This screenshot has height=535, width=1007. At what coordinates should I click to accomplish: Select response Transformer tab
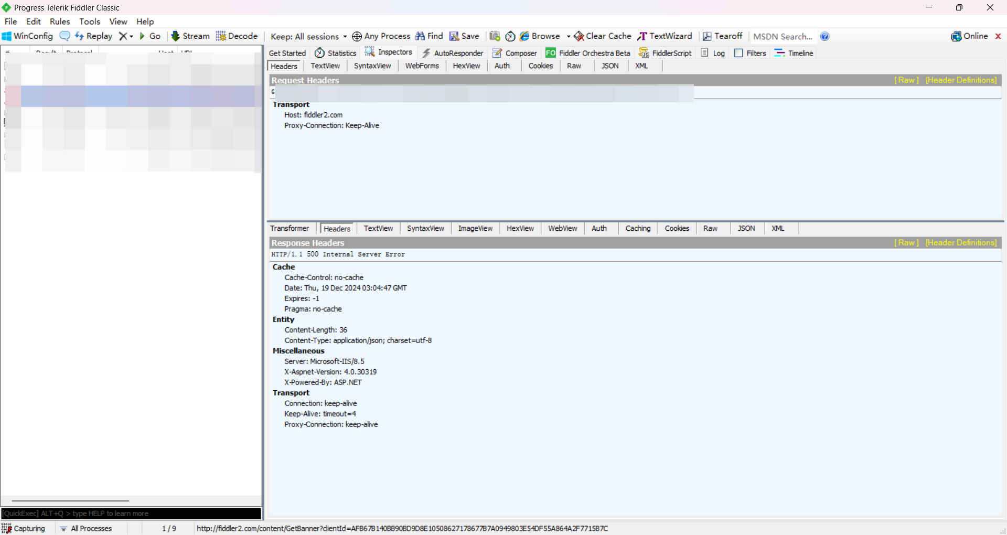coord(290,228)
